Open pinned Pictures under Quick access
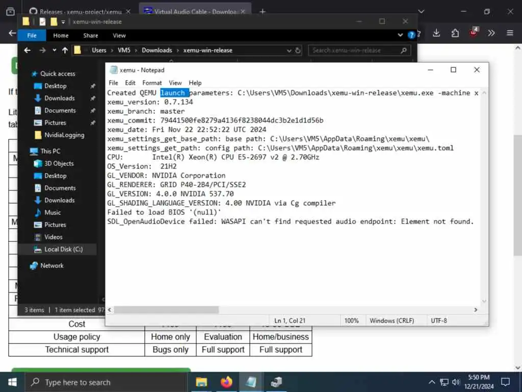The image size is (522, 392). [x=55, y=122]
